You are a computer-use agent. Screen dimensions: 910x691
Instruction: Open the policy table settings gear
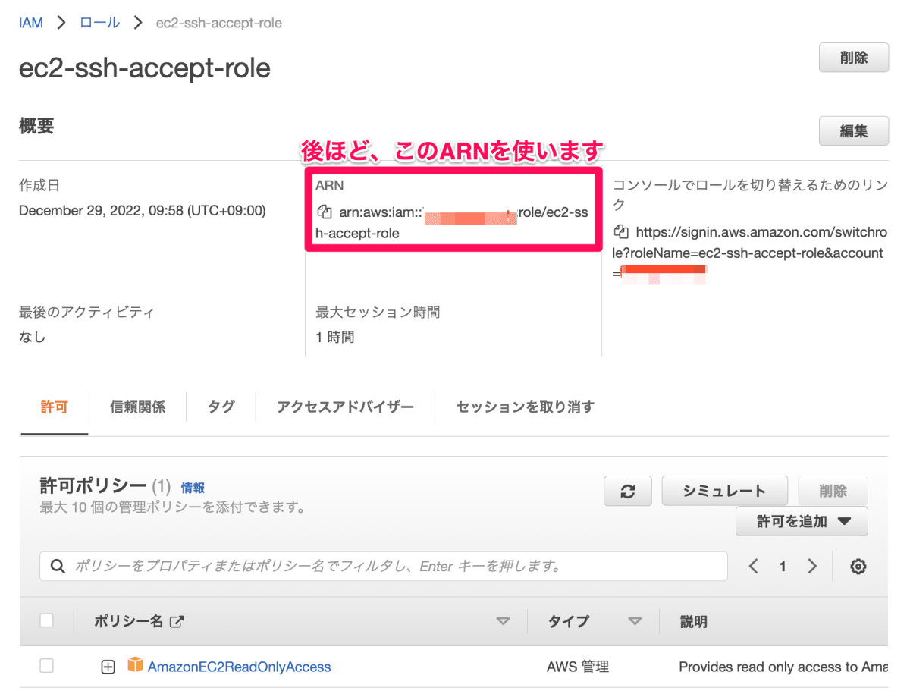tap(858, 566)
